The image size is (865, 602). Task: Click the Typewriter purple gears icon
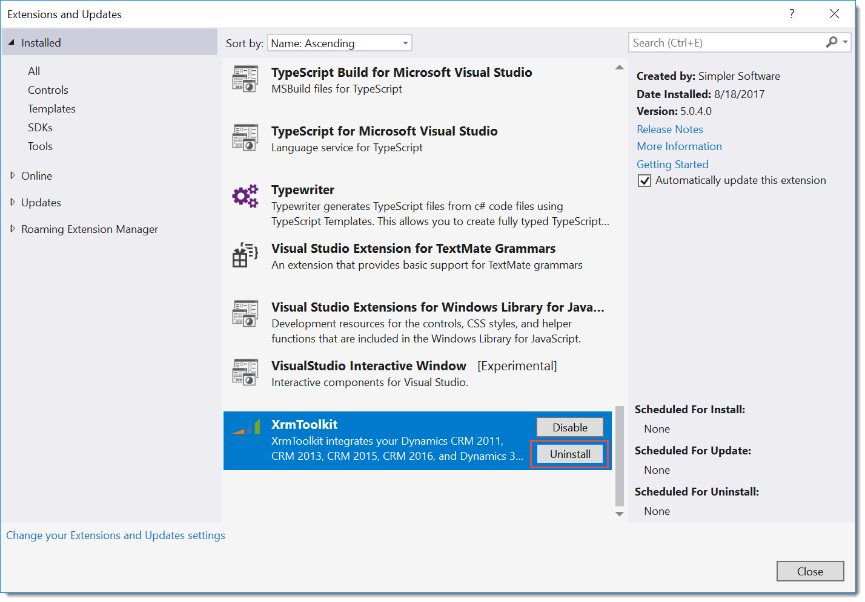pyautogui.click(x=245, y=196)
